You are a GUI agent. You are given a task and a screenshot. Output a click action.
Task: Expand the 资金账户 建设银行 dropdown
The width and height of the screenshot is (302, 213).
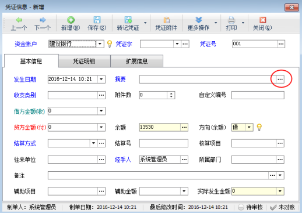(100, 44)
